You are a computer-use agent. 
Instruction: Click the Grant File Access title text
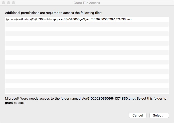87,3
